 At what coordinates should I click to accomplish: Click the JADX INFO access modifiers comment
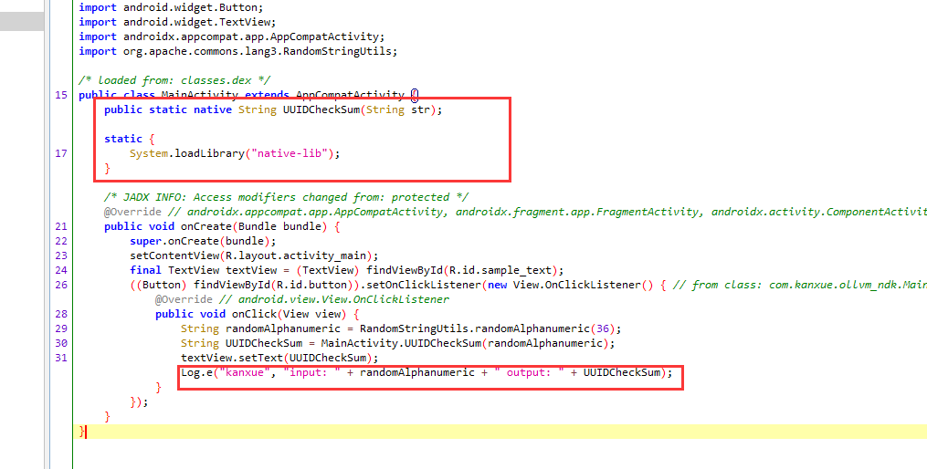pyautogui.click(x=286, y=197)
